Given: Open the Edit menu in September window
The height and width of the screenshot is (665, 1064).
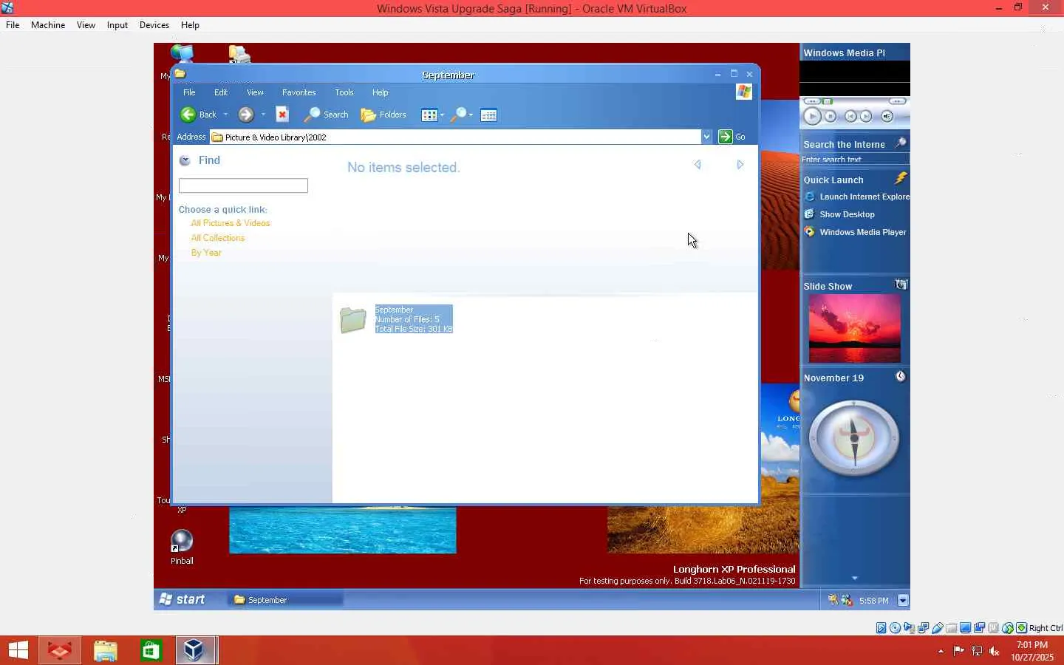Looking at the screenshot, I should [x=221, y=92].
